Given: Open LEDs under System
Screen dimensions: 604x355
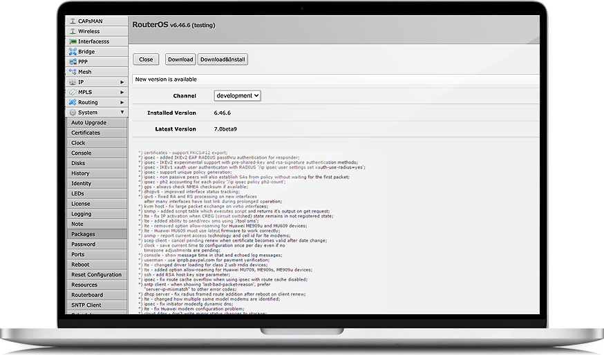Looking at the screenshot, I should point(97,193).
